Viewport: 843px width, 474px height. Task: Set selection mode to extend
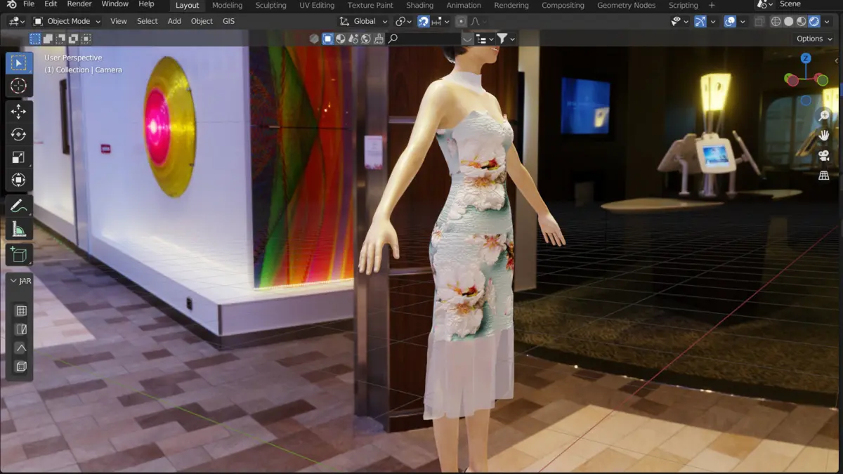click(48, 39)
